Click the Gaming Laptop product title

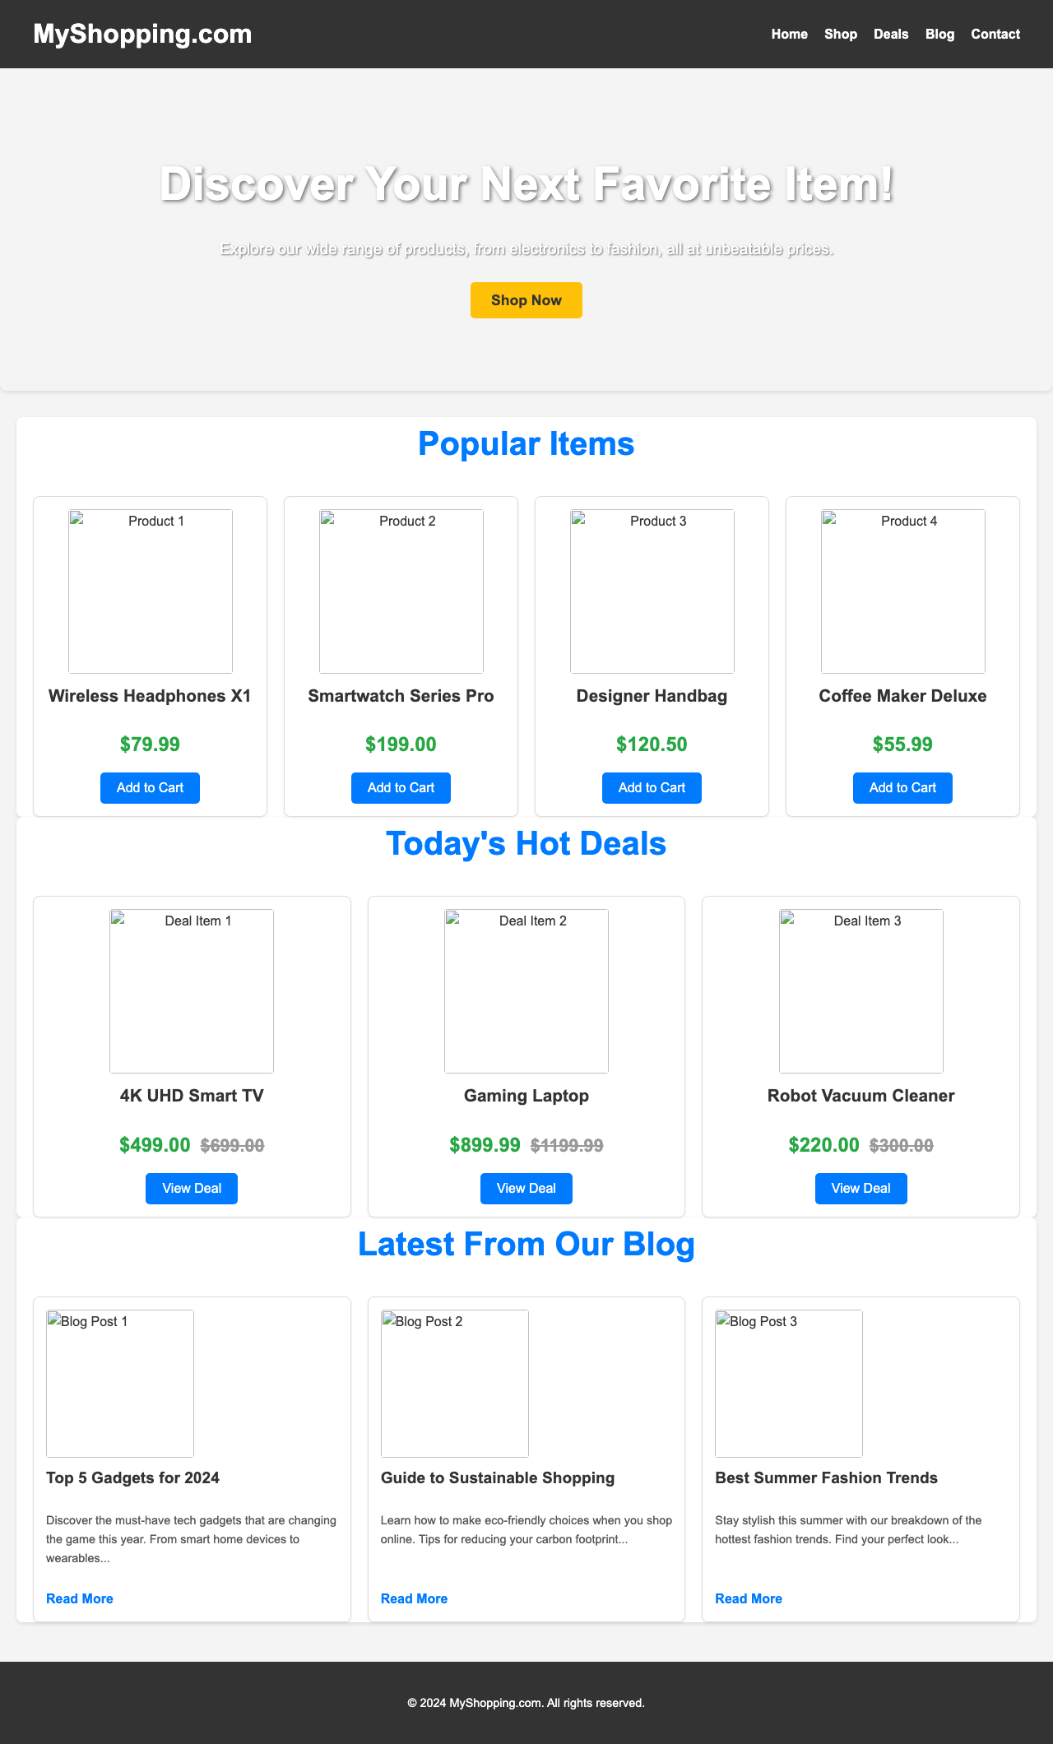(526, 1096)
